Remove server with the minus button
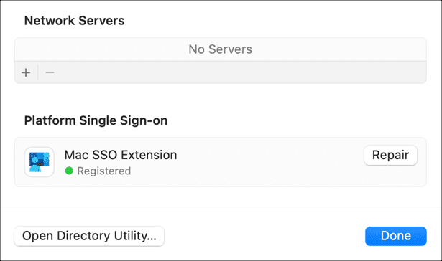Viewport: 442px width, 261px height. tap(50, 72)
